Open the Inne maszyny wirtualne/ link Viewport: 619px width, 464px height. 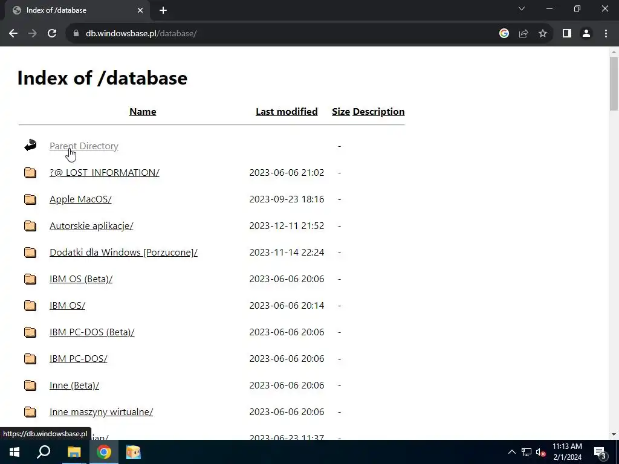point(101,411)
